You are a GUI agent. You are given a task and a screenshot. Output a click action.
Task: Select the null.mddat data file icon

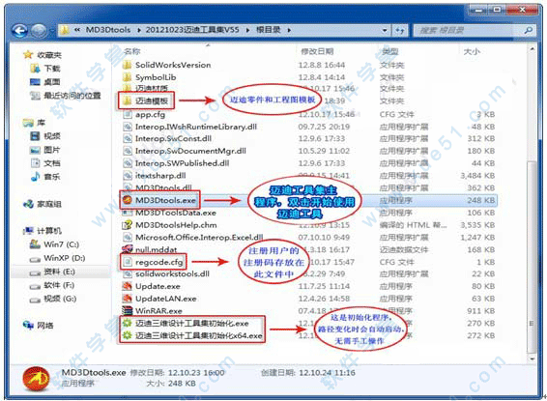127,249
